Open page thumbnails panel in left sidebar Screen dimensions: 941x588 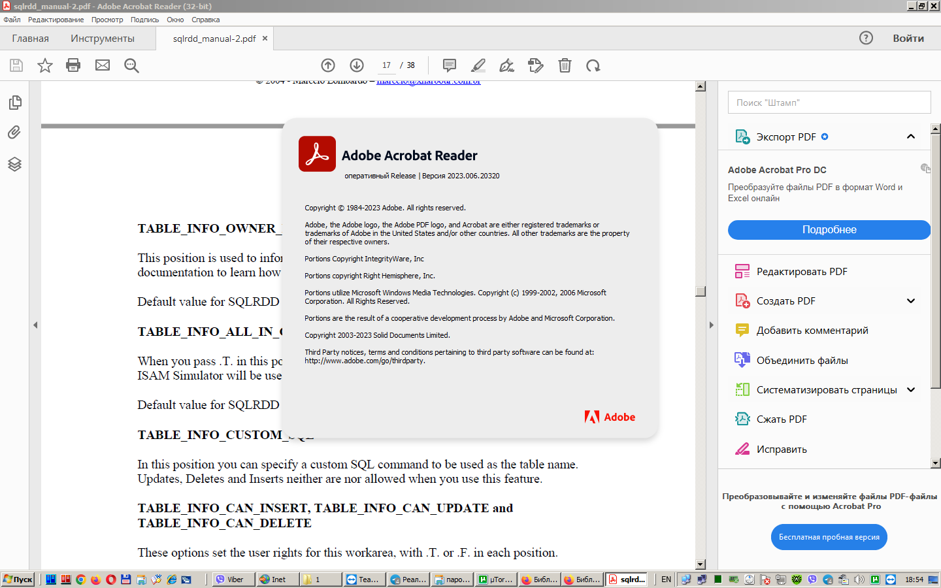(15, 103)
